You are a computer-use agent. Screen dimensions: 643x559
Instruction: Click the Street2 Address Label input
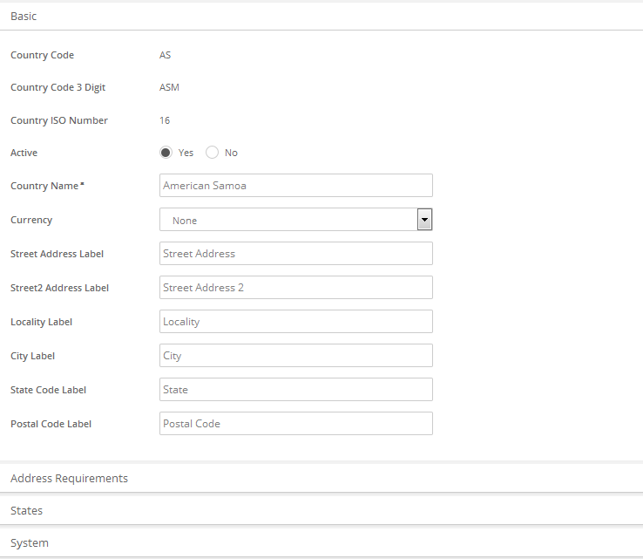[295, 288]
